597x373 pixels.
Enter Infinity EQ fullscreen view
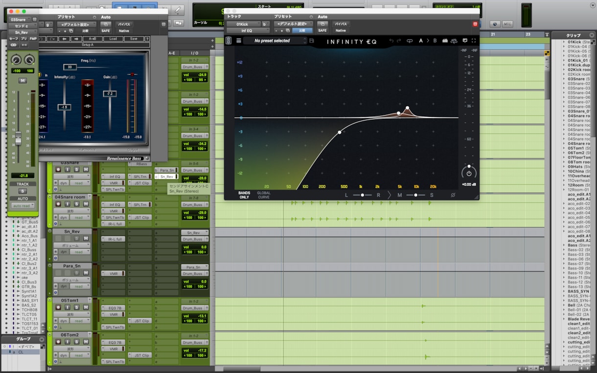(474, 41)
